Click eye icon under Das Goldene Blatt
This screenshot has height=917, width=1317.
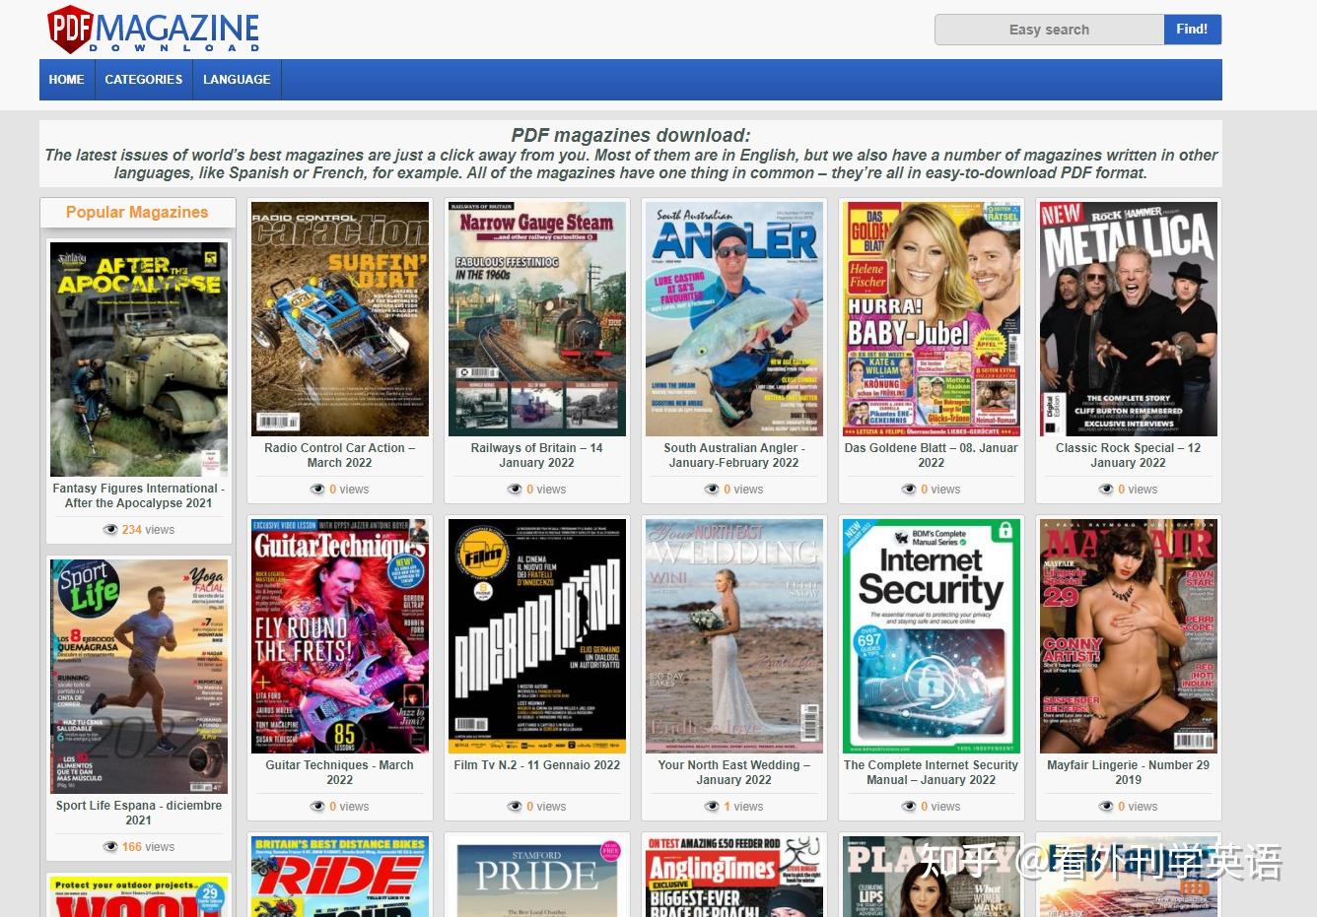click(x=909, y=490)
